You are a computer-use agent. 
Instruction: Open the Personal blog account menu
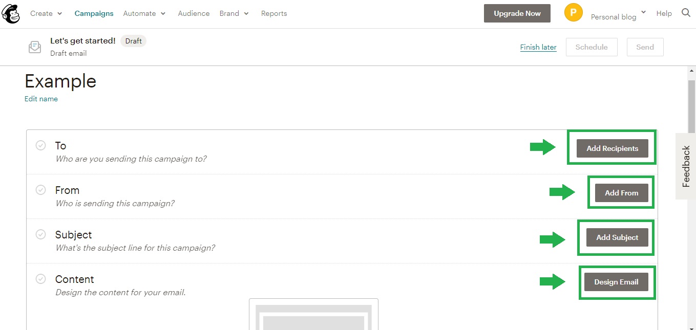[x=618, y=16]
